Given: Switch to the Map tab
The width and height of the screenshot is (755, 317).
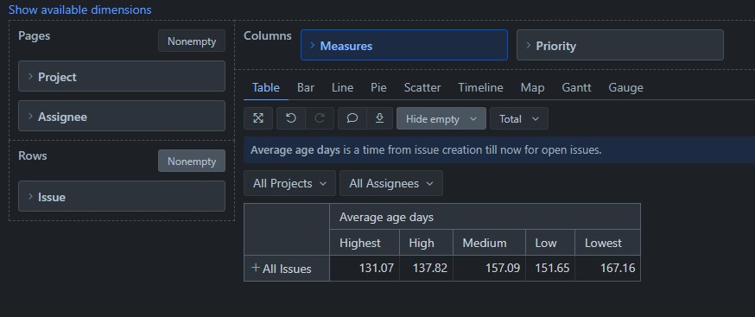Looking at the screenshot, I should [532, 88].
